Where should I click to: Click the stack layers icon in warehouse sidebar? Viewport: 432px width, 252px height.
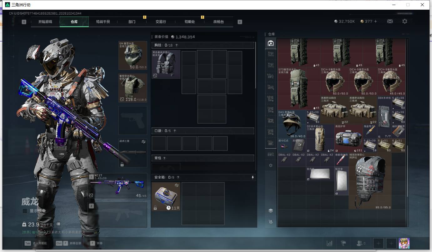coord(271,211)
